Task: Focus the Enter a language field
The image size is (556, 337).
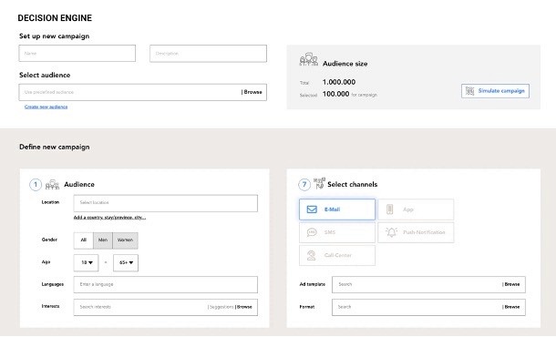Action: point(166,284)
